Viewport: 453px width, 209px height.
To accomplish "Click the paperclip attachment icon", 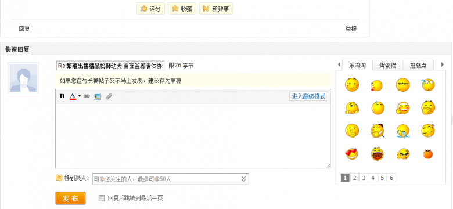I will [109, 96].
